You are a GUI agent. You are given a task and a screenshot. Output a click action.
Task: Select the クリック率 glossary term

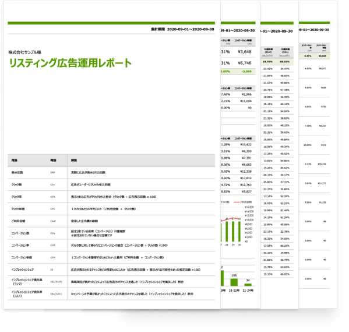tap(17, 197)
